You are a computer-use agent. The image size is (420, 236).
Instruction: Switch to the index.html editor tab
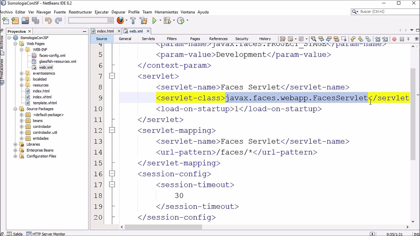pyautogui.click(x=105, y=31)
